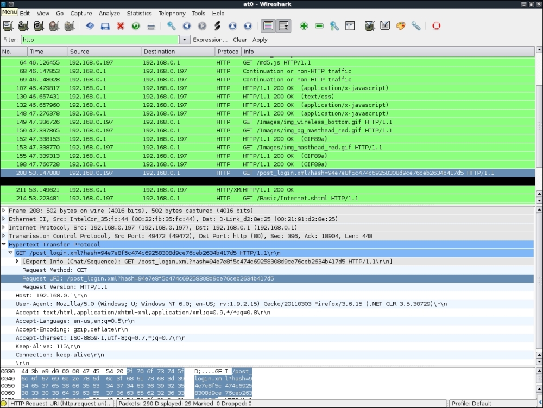543x408 pixels.
Task: Close the capture file (red X)
Action: (121, 26)
